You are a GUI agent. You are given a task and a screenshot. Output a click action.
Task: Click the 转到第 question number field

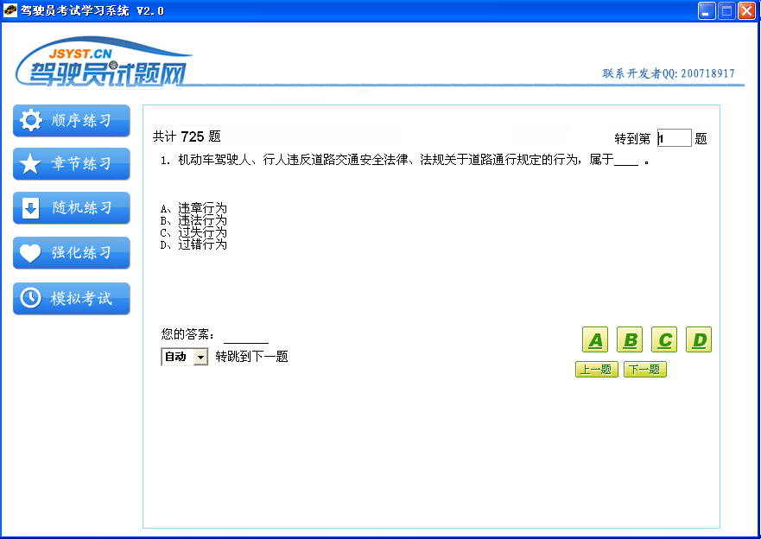(x=674, y=138)
